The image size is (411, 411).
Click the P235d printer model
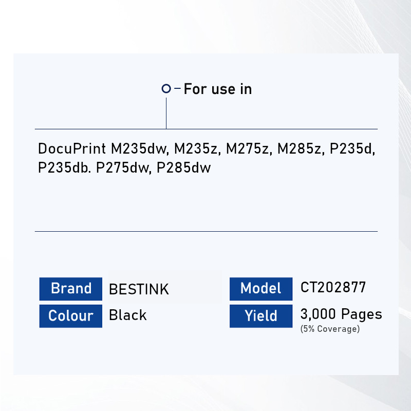(353, 149)
